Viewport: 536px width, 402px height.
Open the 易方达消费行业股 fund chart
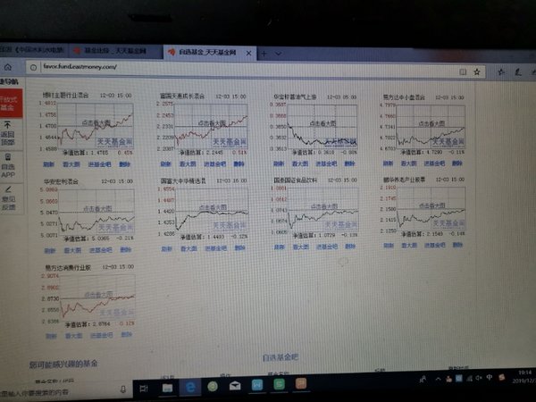pyautogui.click(x=97, y=297)
